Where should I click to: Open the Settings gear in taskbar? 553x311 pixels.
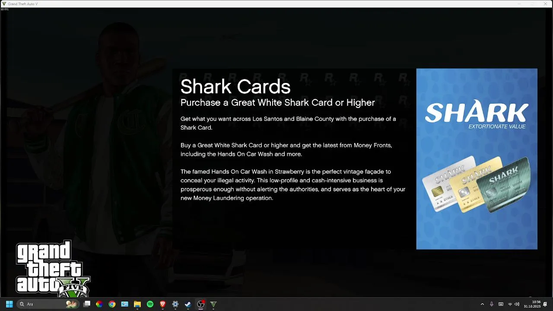175,304
